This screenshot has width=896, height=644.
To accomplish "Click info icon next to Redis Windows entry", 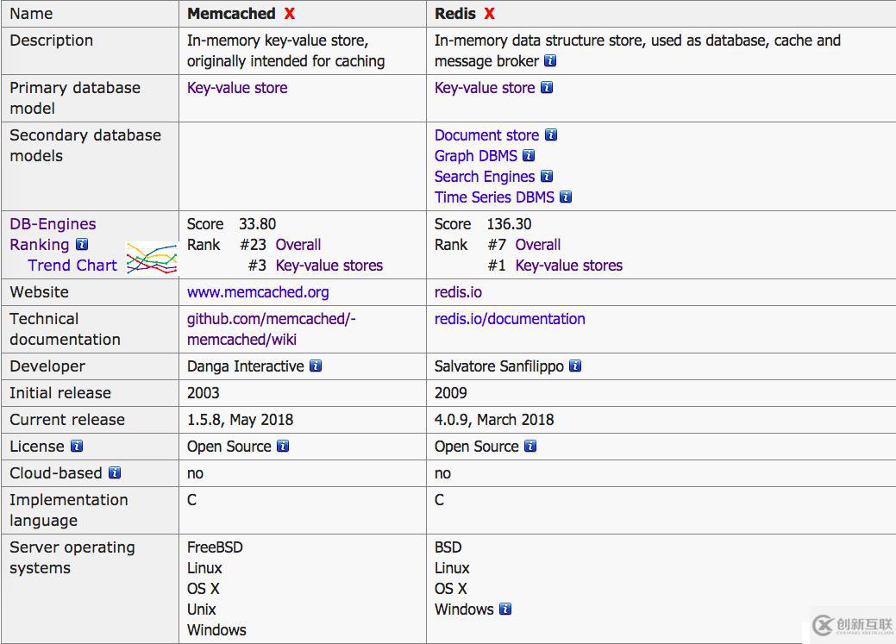I will click(x=505, y=610).
